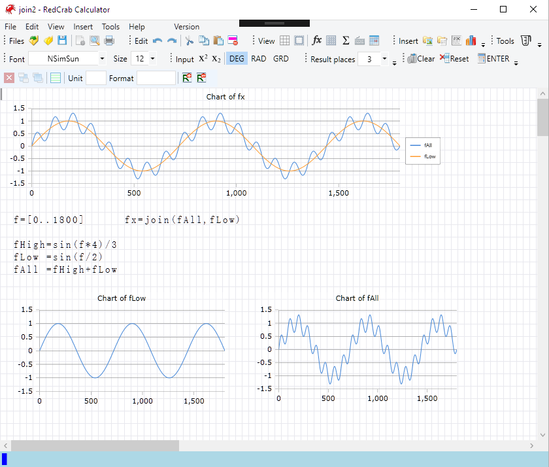The image size is (549, 467).
Task: Switch angle mode to GRD
Action: (x=281, y=58)
